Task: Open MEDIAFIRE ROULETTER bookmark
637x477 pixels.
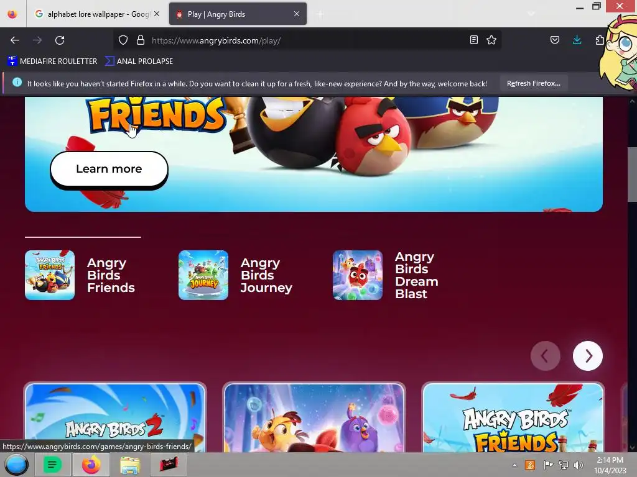Action: [x=52, y=61]
